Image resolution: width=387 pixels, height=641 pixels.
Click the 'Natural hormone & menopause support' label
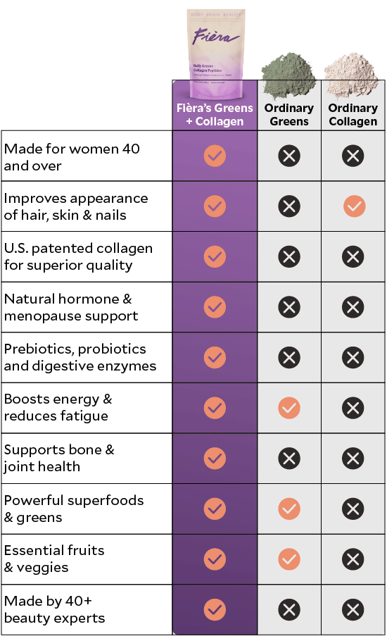(71, 307)
